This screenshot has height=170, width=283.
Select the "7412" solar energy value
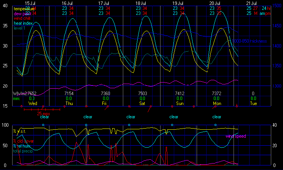pyautogui.click(x=180, y=94)
